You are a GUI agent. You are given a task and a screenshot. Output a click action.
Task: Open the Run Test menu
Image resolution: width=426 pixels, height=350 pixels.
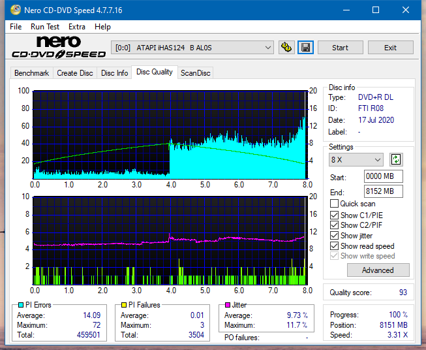click(45, 27)
